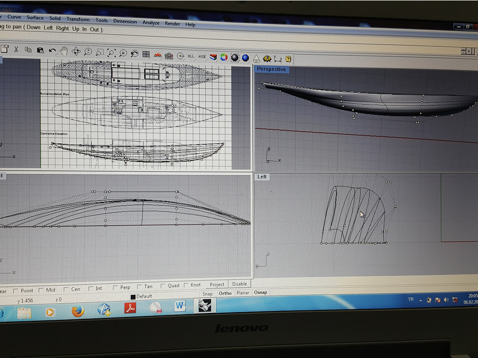
Task: Open the Analyze menu
Action: pyautogui.click(x=151, y=22)
